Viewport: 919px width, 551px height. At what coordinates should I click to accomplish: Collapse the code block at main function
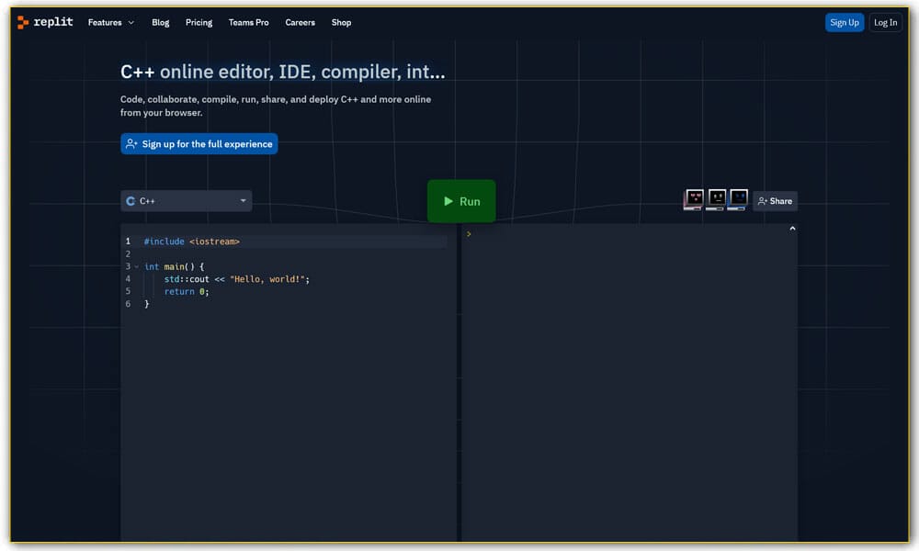point(136,266)
